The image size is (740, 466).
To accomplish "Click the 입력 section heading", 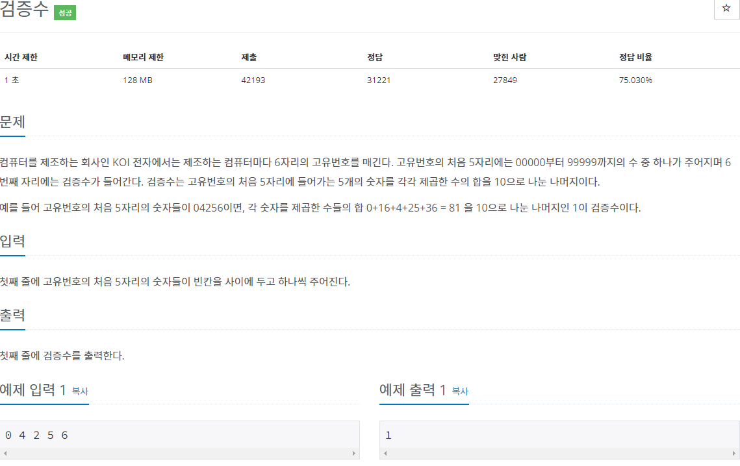I will pos(12,241).
